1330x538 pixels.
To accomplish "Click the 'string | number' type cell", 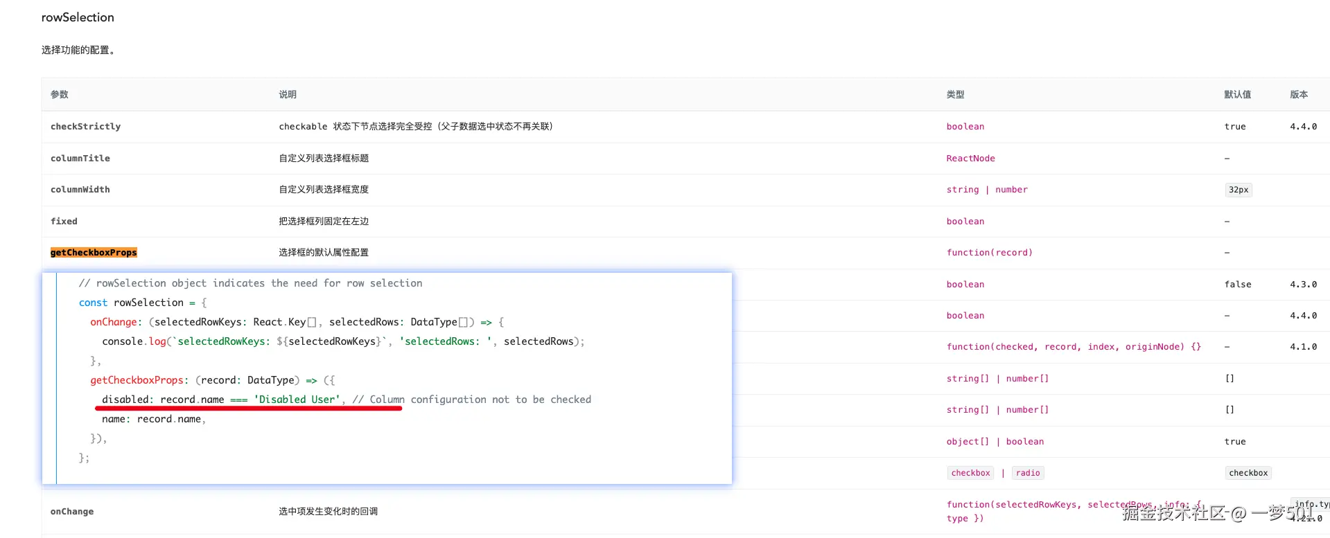I will click(x=987, y=190).
